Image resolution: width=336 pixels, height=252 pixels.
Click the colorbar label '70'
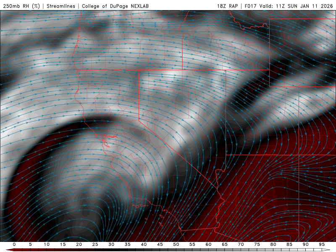(x=241, y=244)
